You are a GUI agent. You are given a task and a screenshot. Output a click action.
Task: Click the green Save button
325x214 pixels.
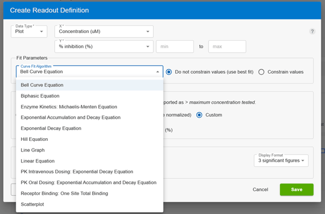[x=297, y=190]
